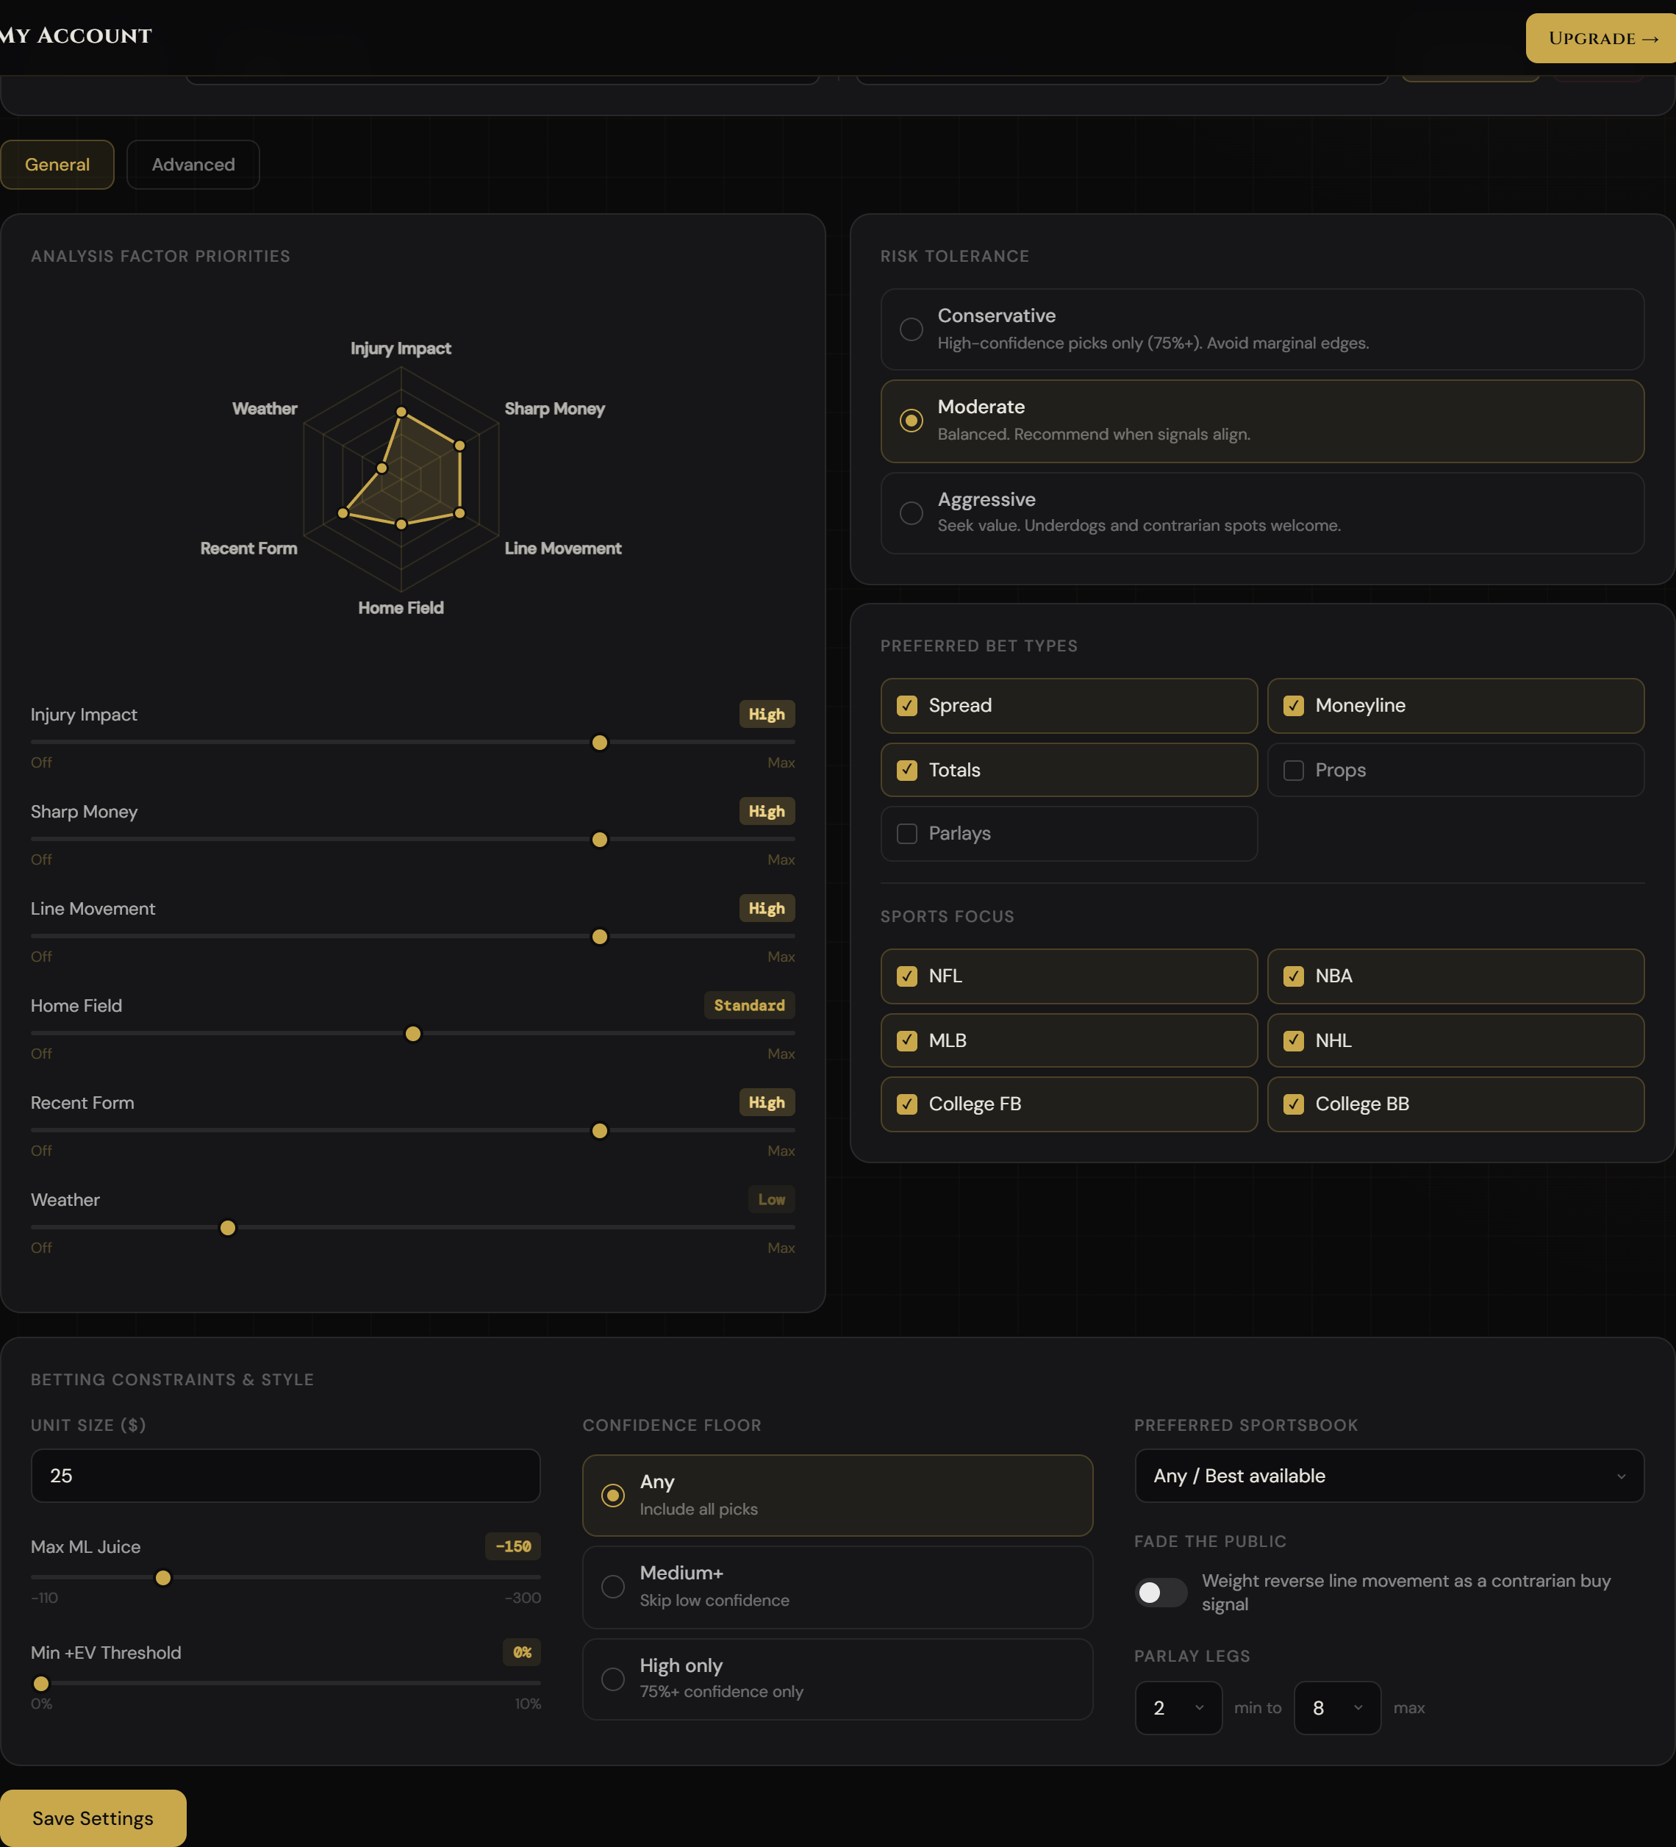Open the Advanced tab
The image size is (1676, 1847).
193,165
